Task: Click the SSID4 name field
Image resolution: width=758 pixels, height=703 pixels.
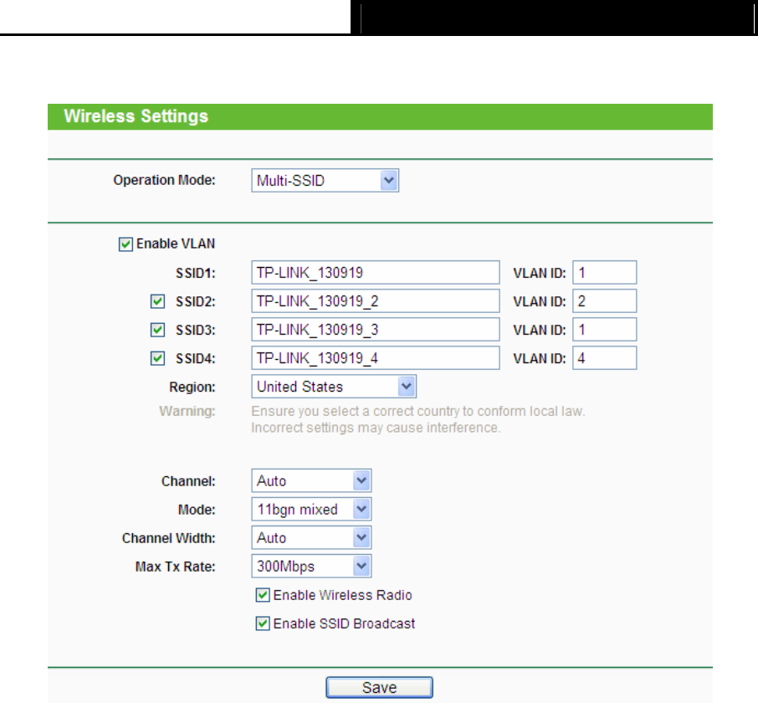Action: [x=376, y=358]
